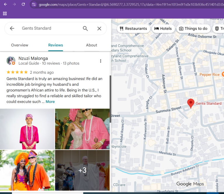Open the About tab

[x=91, y=45]
